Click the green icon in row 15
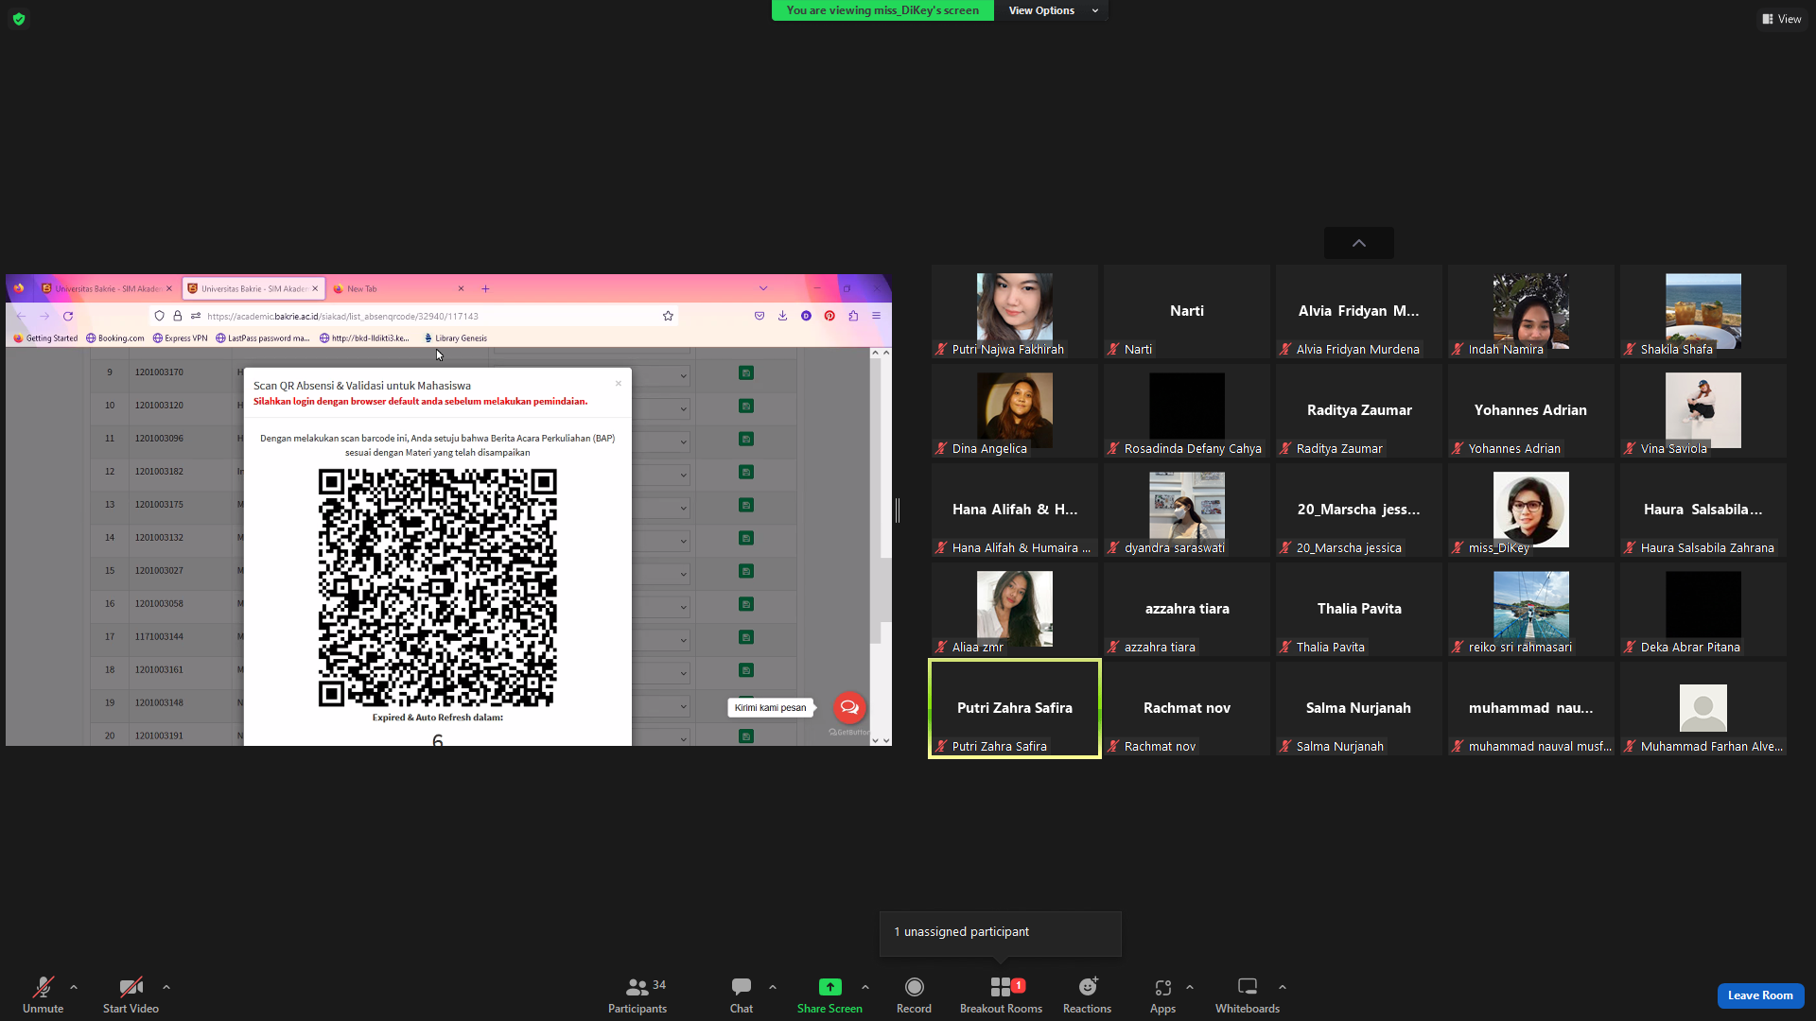Viewport: 1816px width, 1021px height. 746,572
